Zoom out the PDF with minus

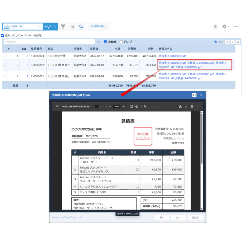coord(110,106)
